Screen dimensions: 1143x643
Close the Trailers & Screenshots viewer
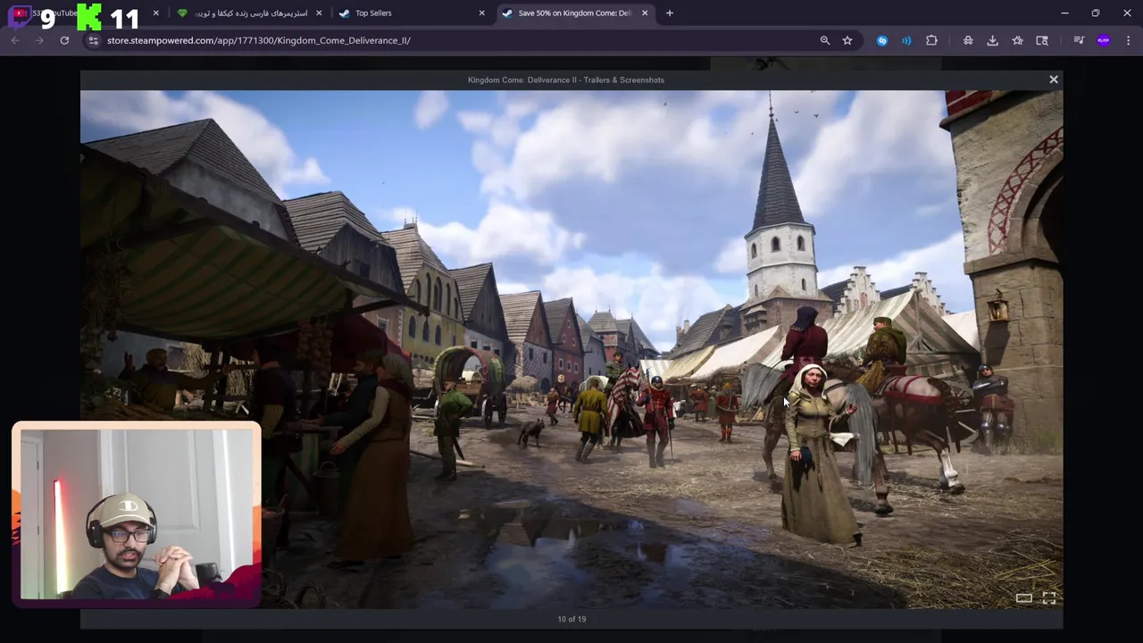tap(1054, 79)
